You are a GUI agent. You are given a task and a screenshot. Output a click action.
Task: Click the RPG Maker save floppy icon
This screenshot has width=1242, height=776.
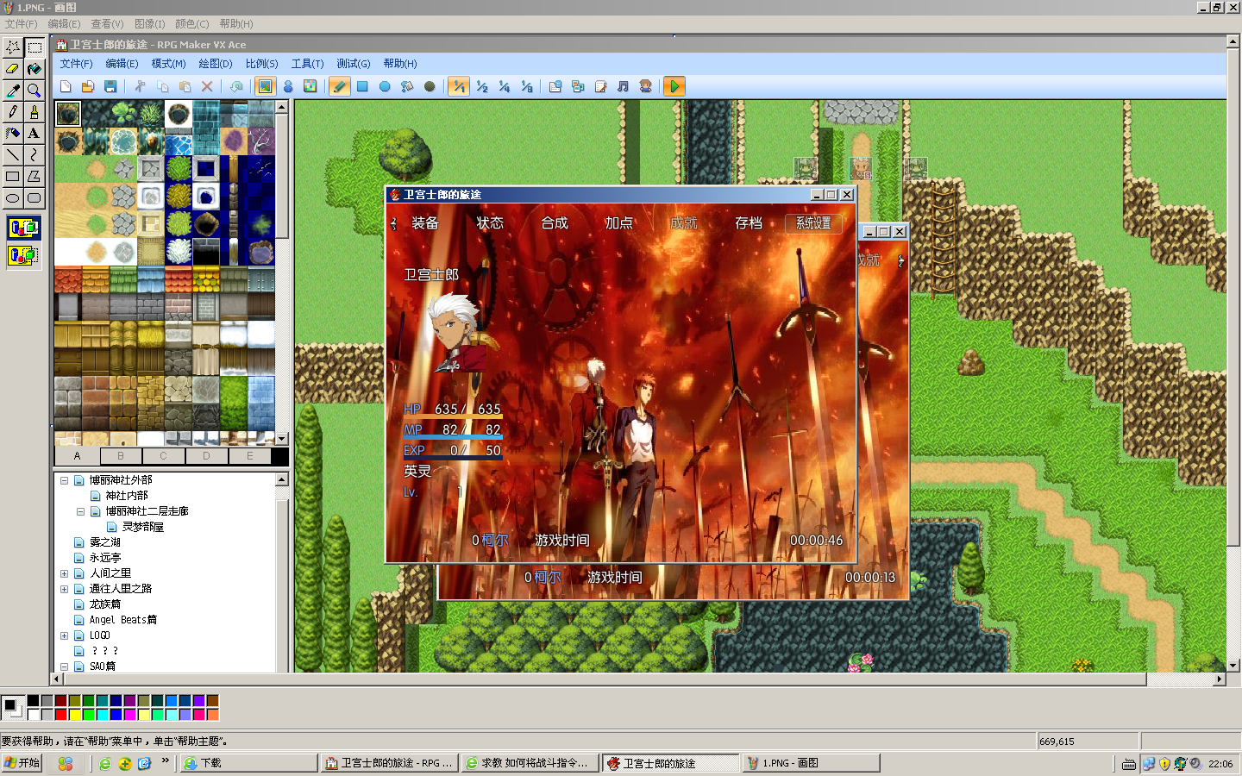(x=110, y=86)
